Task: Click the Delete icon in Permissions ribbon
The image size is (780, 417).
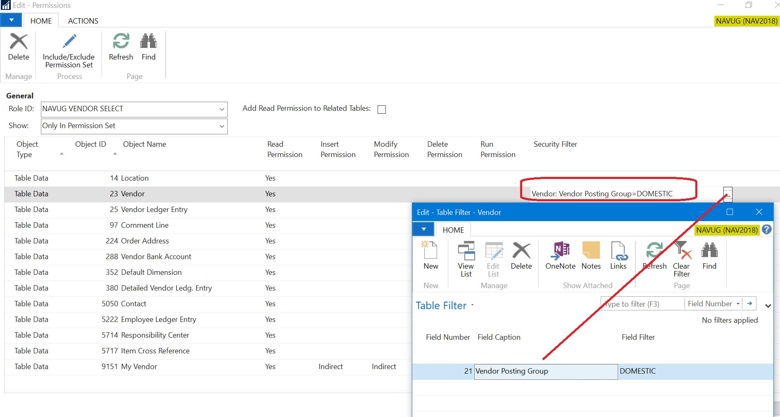Action: coord(19,42)
